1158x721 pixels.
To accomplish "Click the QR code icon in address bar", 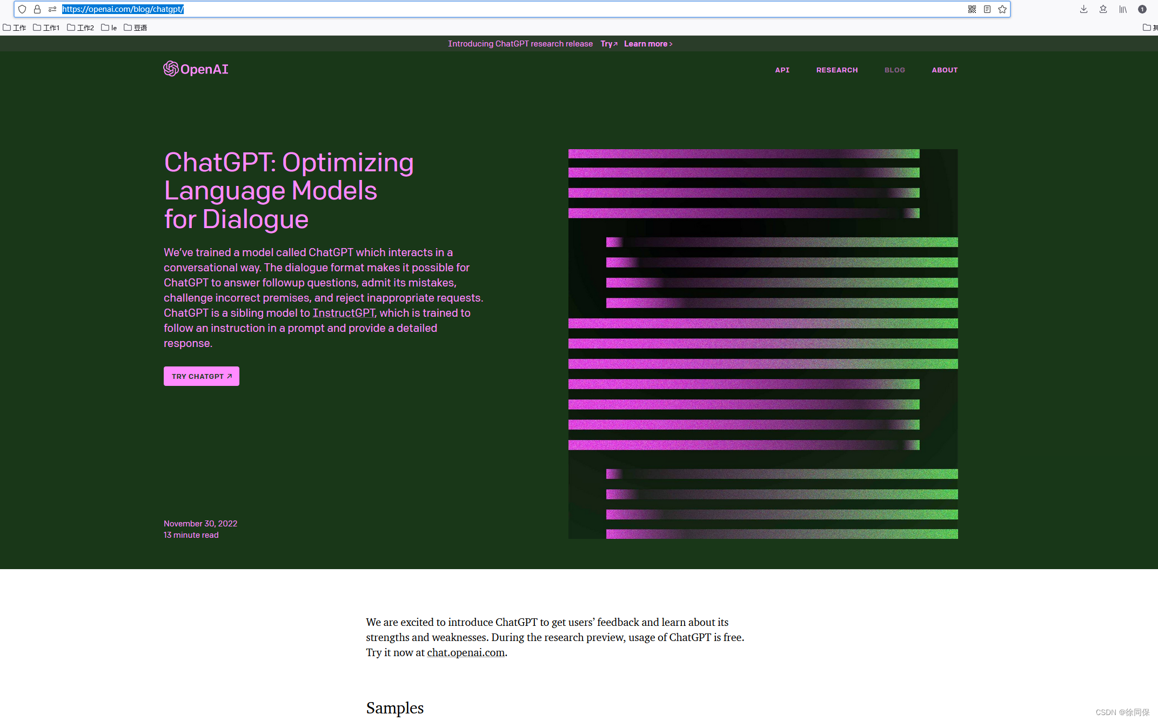I will [x=972, y=9].
